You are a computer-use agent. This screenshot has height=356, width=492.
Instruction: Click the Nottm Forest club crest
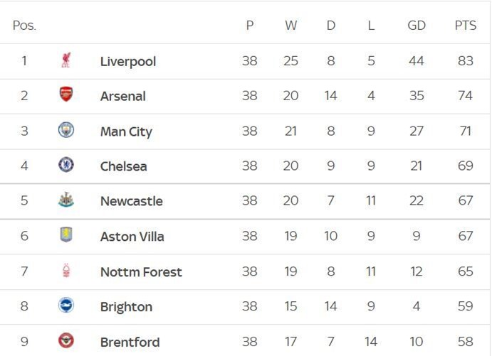coord(66,271)
